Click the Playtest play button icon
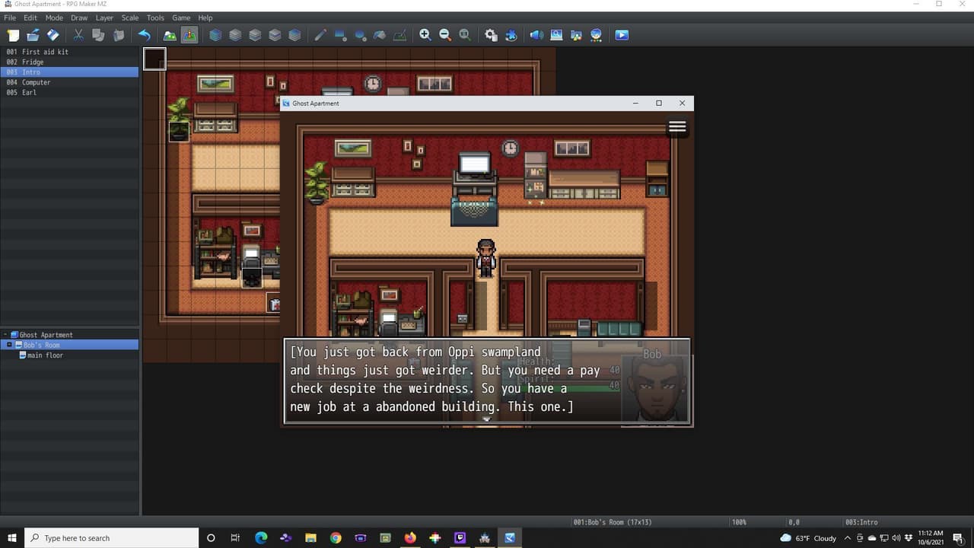The image size is (974, 548). [622, 35]
